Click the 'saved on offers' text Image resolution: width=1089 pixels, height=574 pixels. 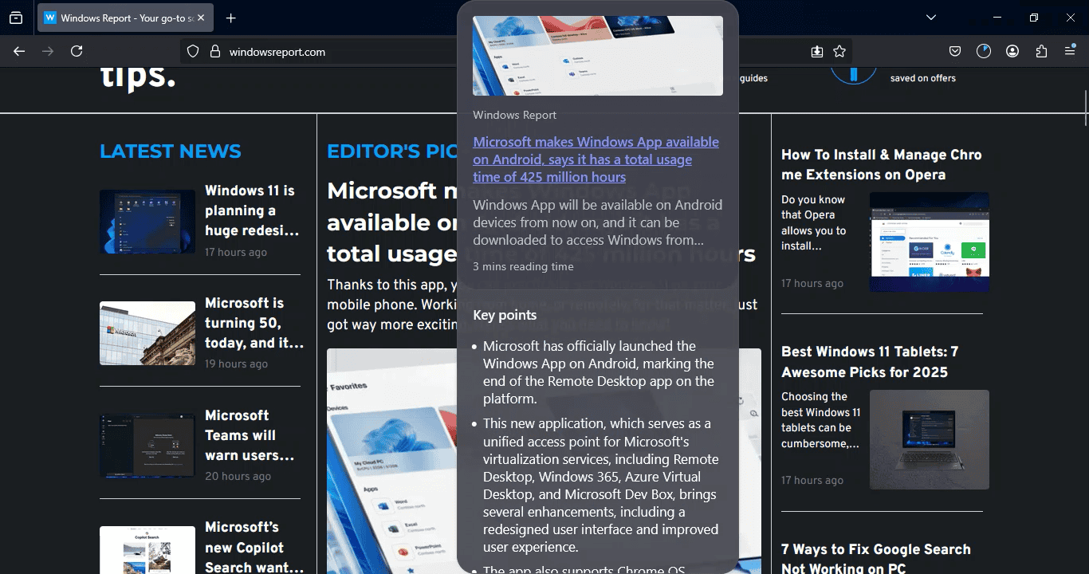tap(923, 78)
